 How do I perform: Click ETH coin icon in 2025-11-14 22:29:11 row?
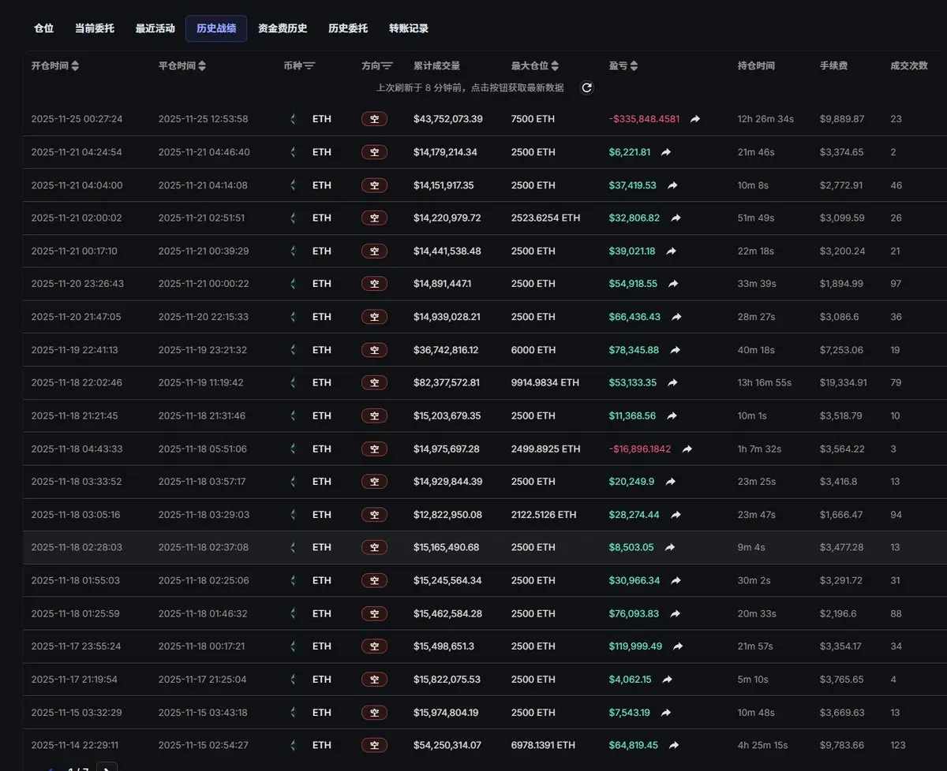(x=294, y=745)
